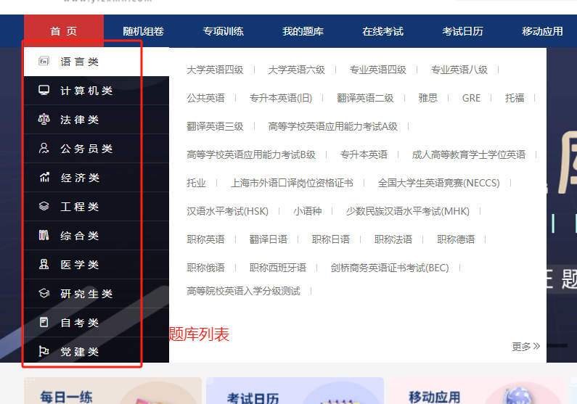This screenshot has height=404, width=577.
Task: Click the 自考类 document icon
Action: tap(44, 322)
